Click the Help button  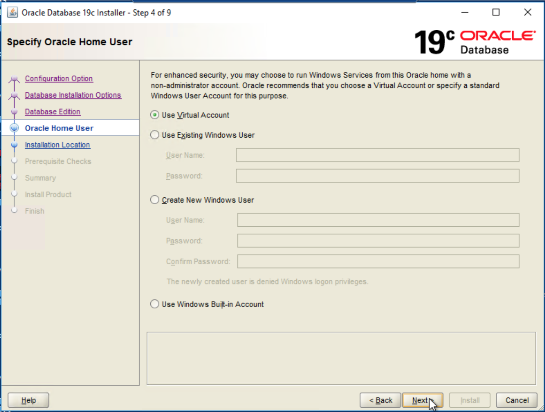[29, 400]
